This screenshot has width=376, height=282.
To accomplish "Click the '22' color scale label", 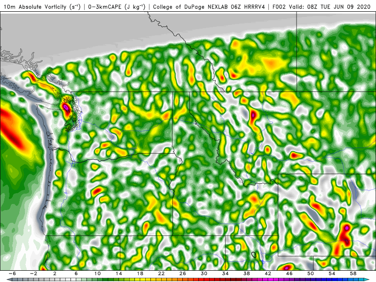I will click(161, 274).
